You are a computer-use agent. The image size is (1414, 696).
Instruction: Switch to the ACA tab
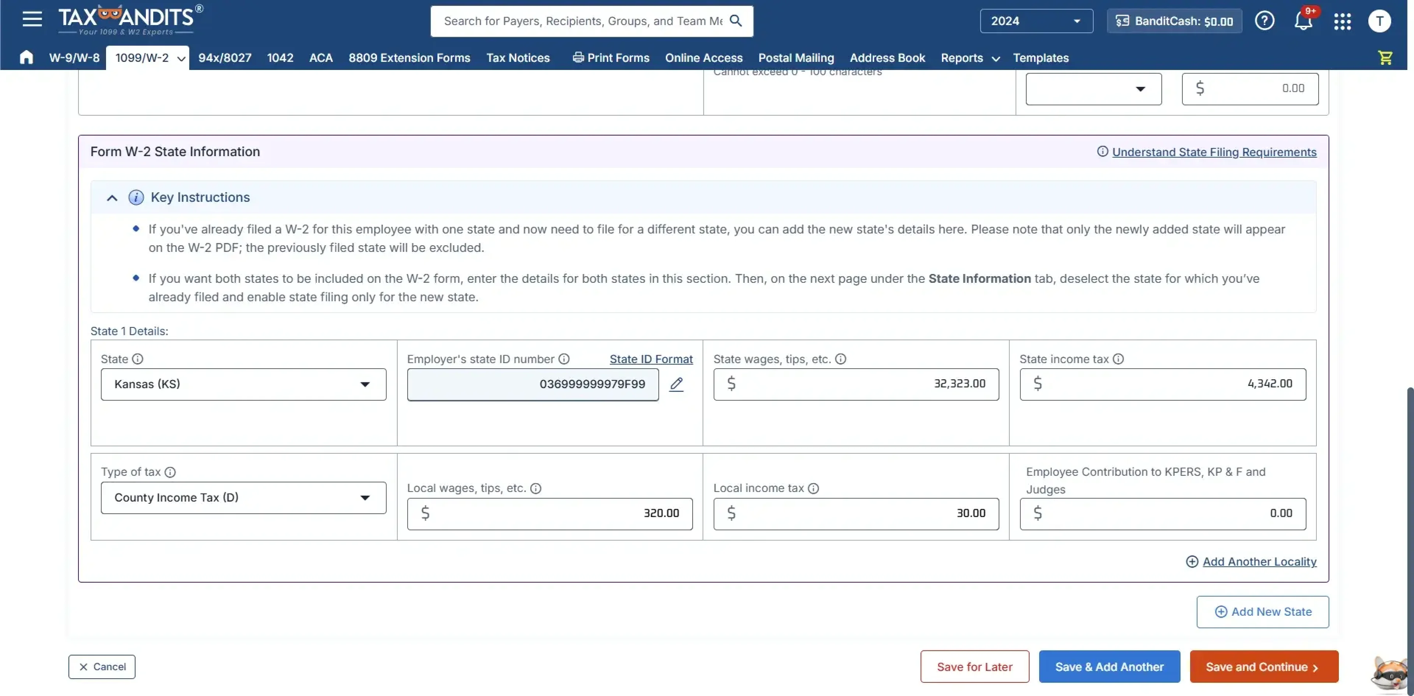321,58
